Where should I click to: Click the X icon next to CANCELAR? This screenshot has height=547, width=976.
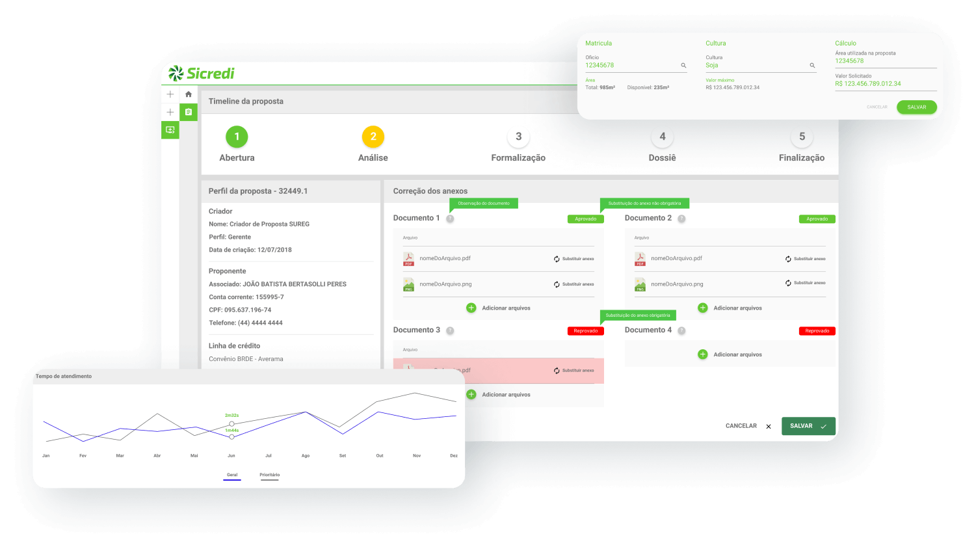[x=769, y=427]
